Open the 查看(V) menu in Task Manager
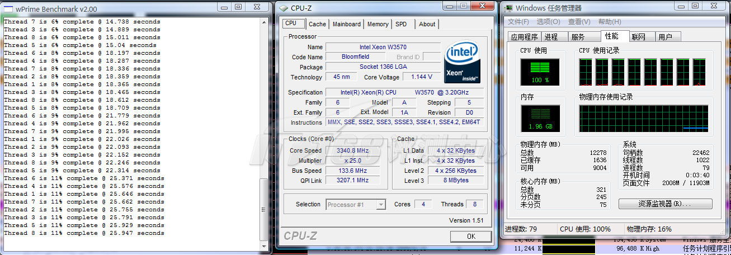The width and height of the screenshot is (731, 255). pos(579,22)
